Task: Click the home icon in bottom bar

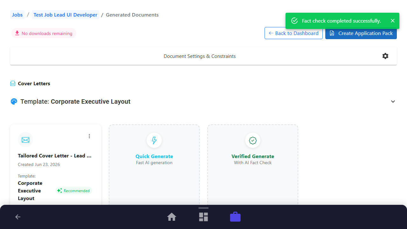Action: (x=172, y=217)
